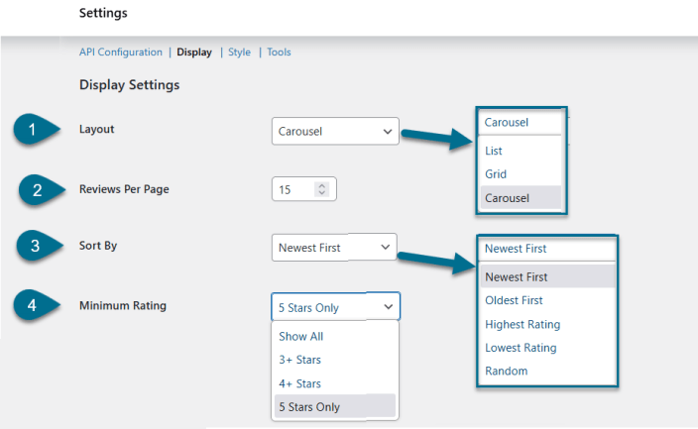Open the Sort By dropdown
698x429 pixels.
(333, 248)
